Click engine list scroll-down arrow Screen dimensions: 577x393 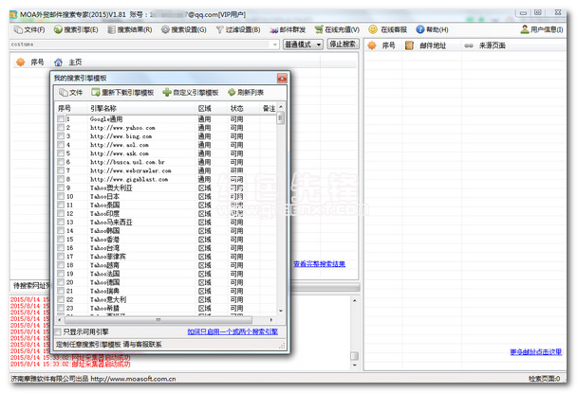[281, 311]
